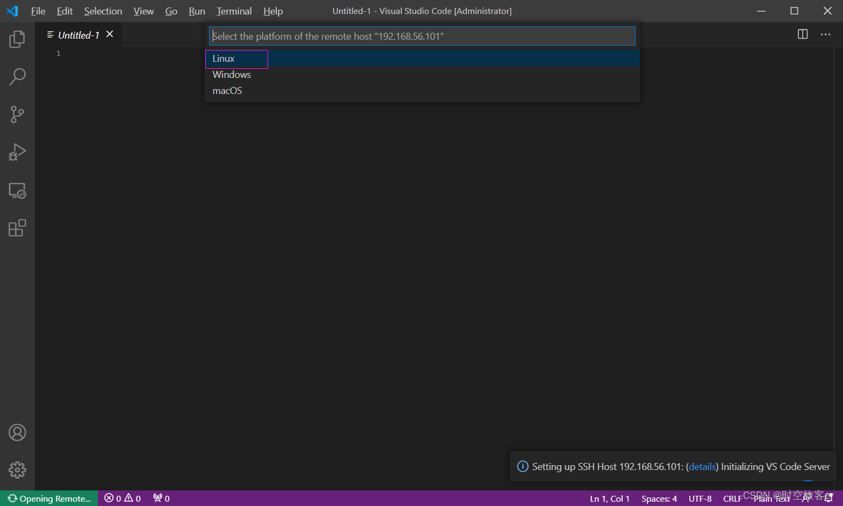Choose Windows as the remote platform
Image resolution: width=843 pixels, height=506 pixels.
click(x=422, y=75)
